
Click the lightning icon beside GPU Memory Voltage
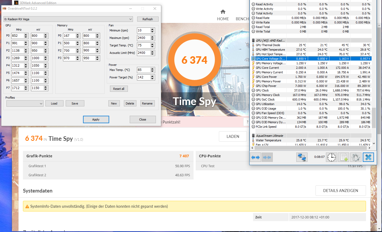(x=253, y=63)
